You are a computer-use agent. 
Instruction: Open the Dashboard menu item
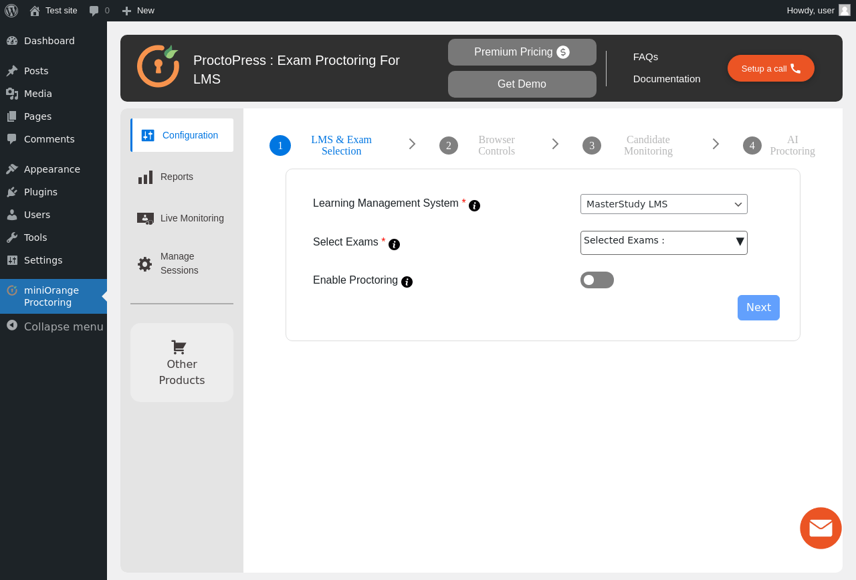coord(53,41)
